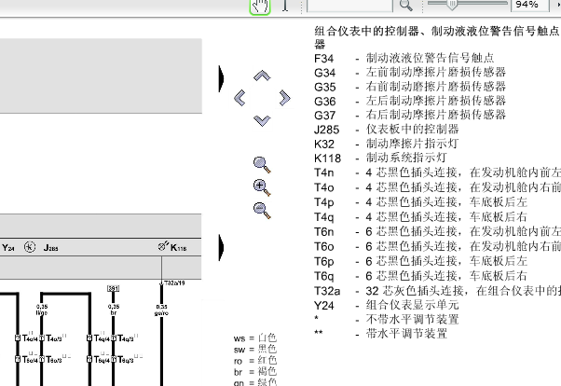The height and width of the screenshot is (386, 561).
Task: Select the J285 legend entry
Action: click(387, 130)
